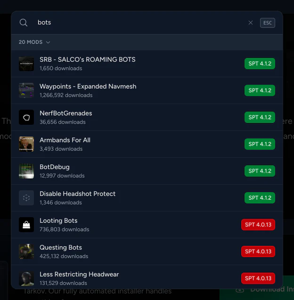
Task: Click red SPT 4.0.13 badge on Questing Bots
Action: 258,251
